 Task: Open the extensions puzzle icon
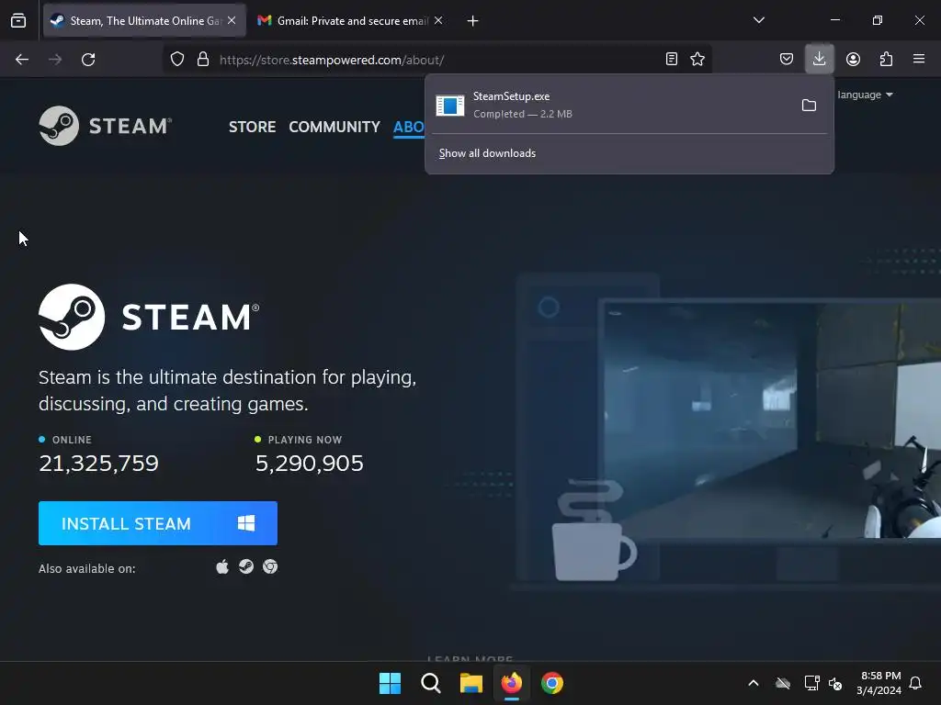[x=886, y=60]
